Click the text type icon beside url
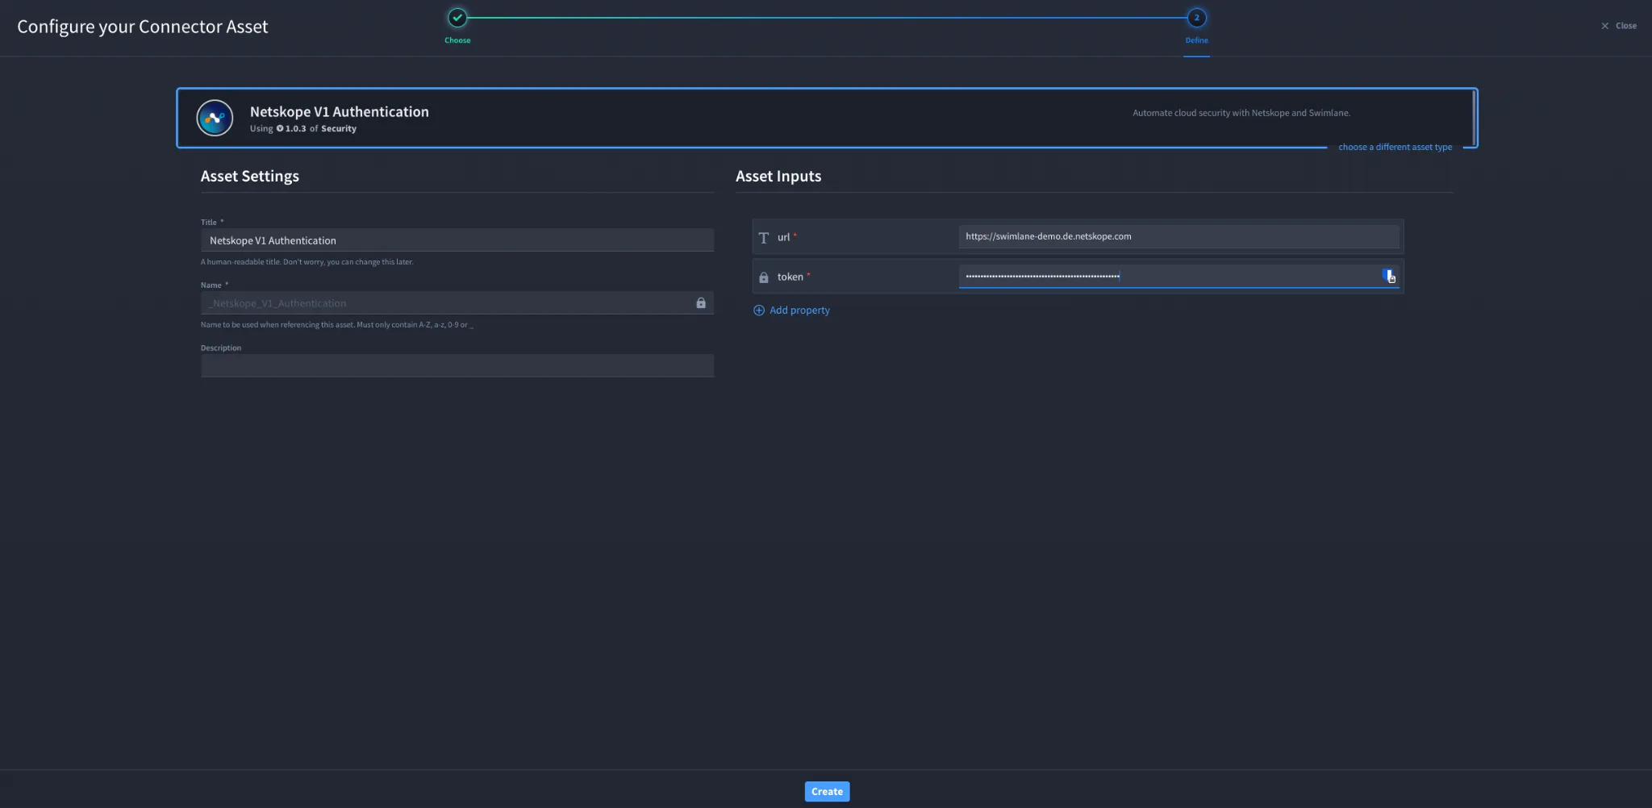 [x=764, y=237]
